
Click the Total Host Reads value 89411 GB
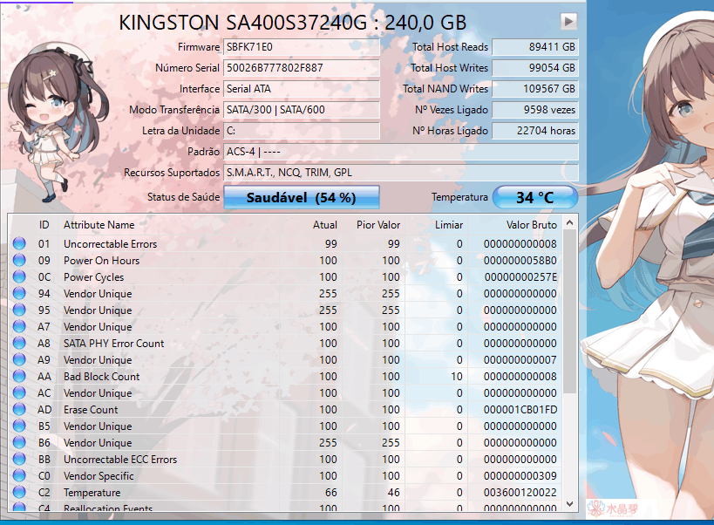(535, 47)
